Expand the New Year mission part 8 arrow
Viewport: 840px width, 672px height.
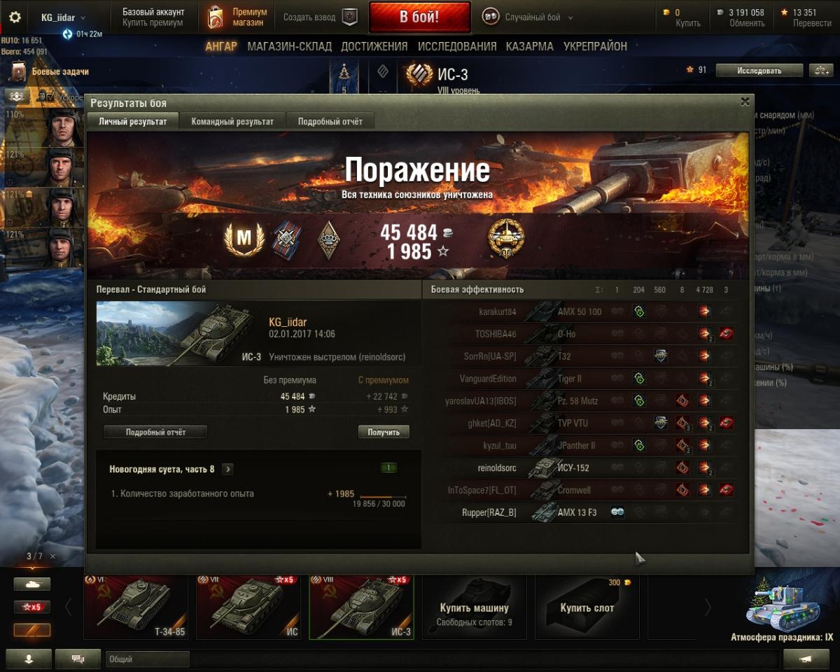[x=228, y=469]
